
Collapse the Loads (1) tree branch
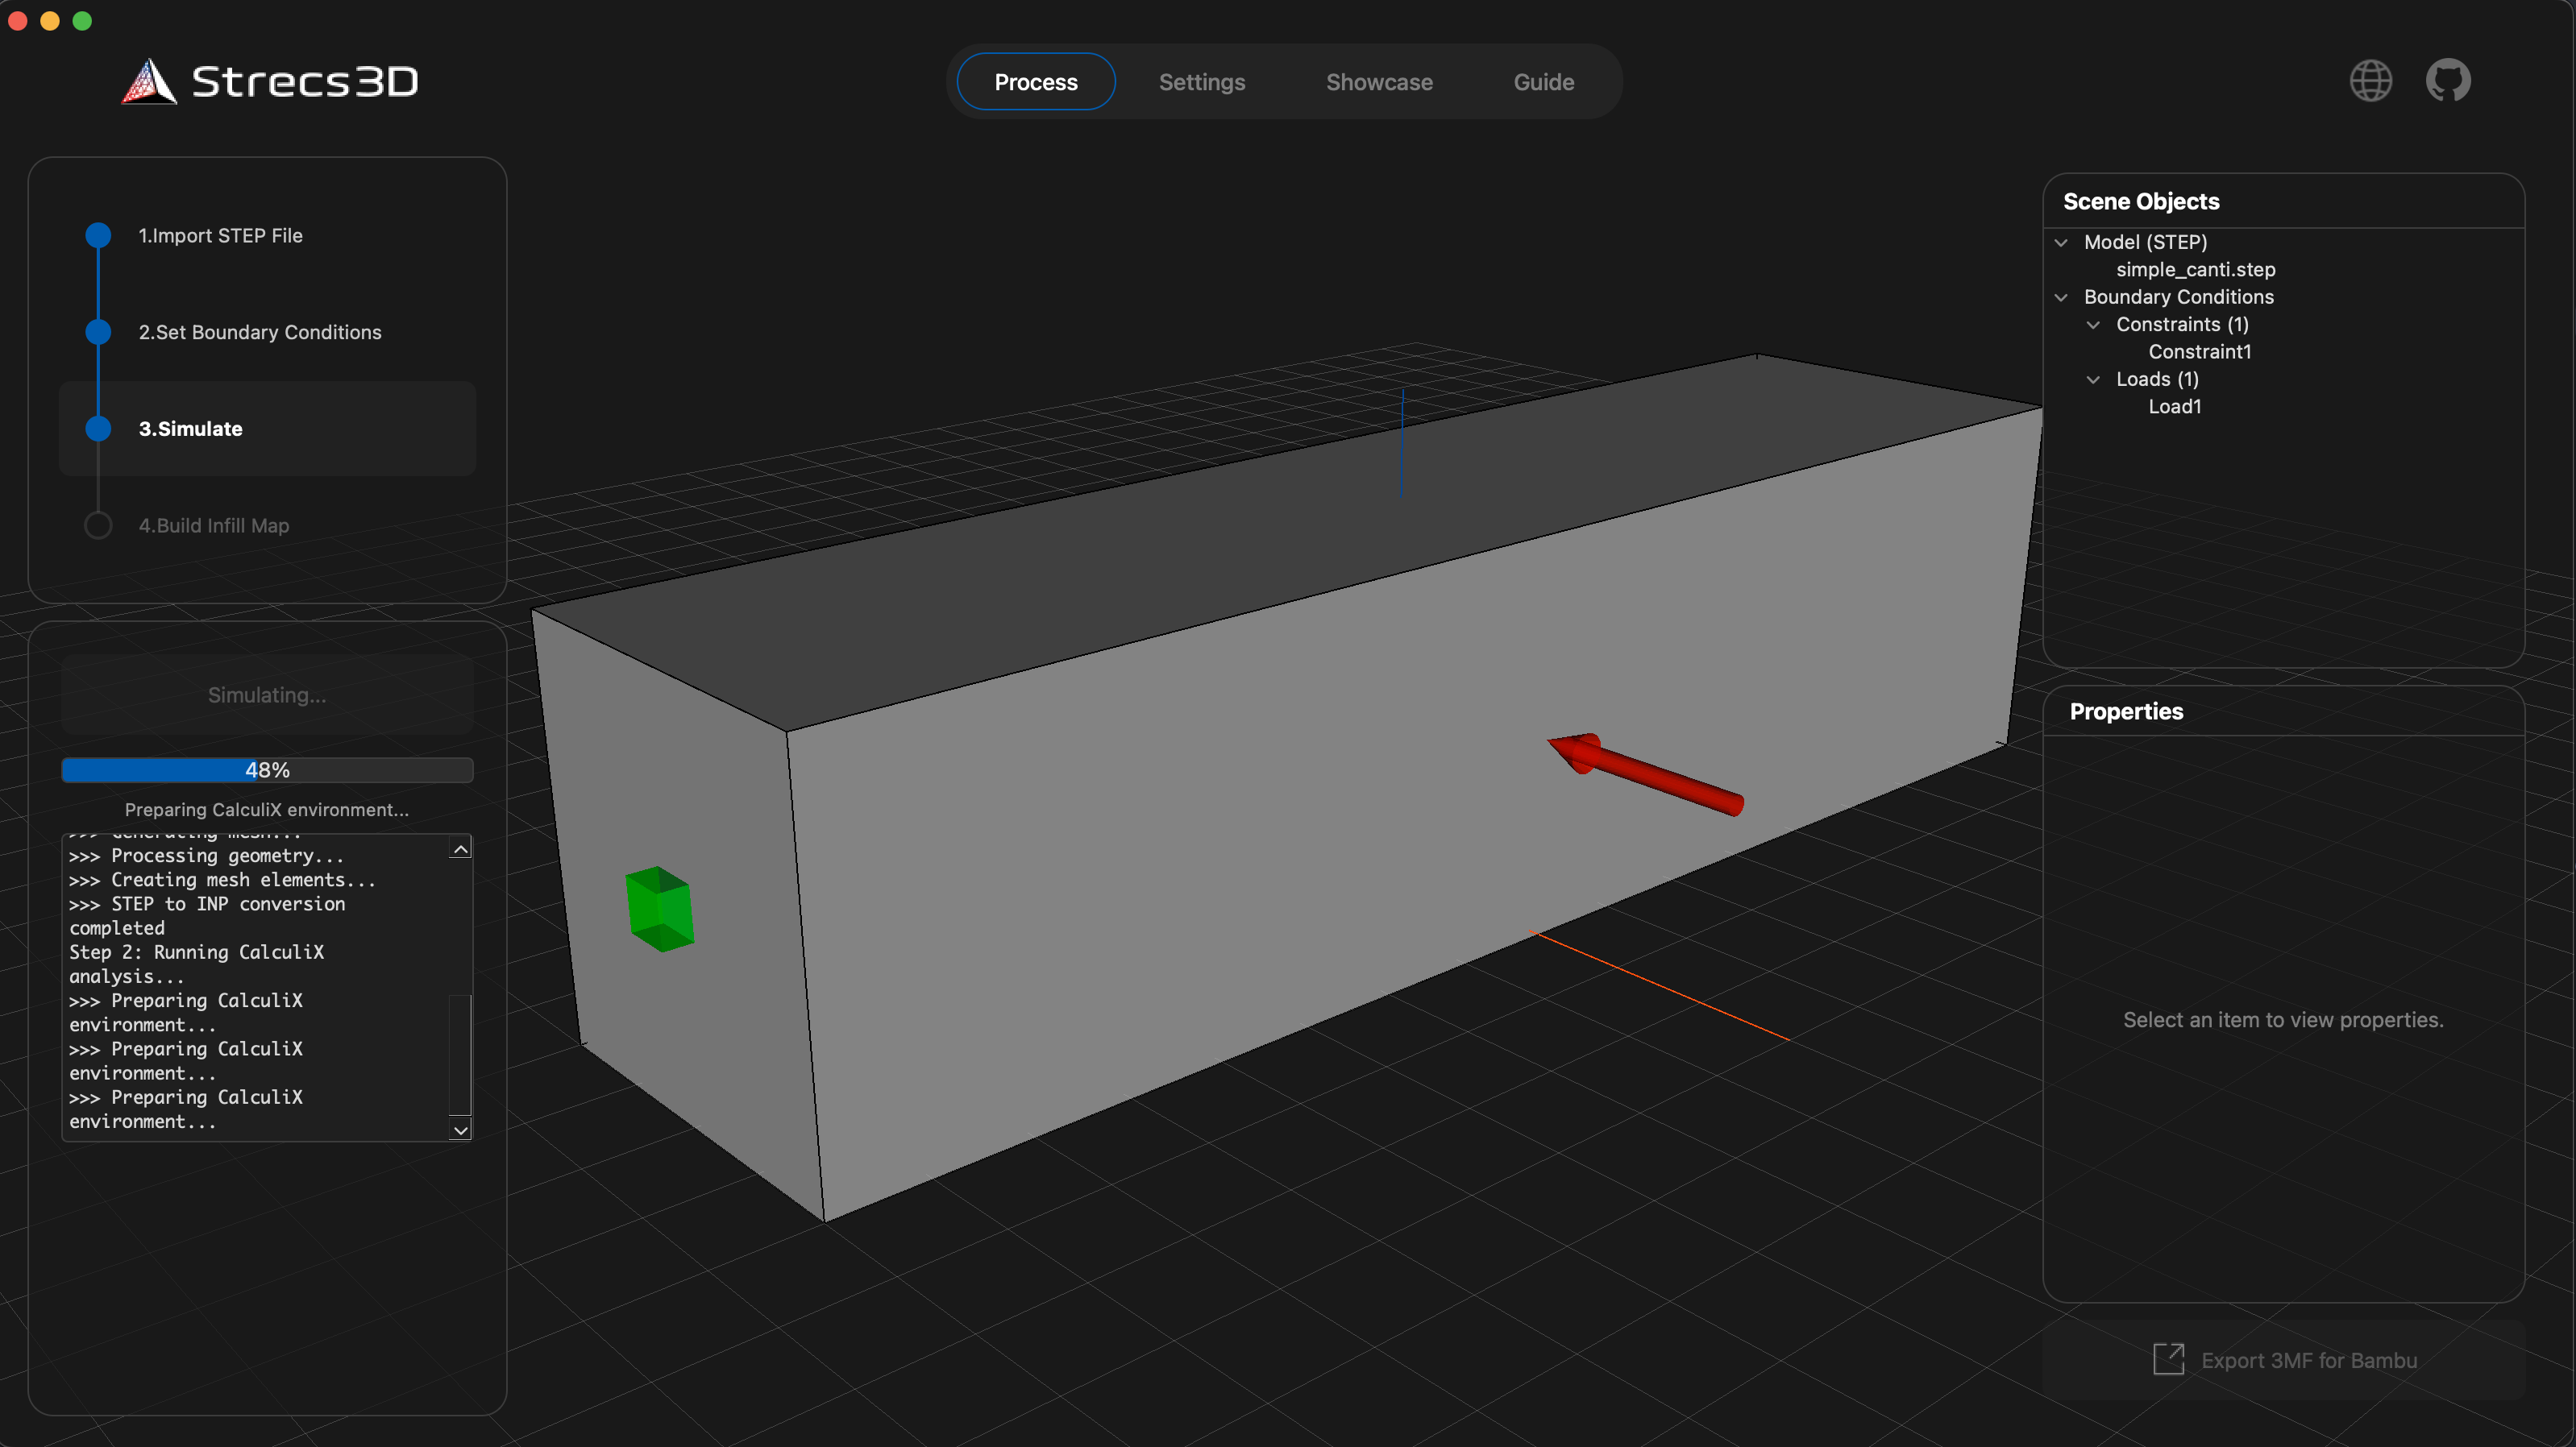pos(2094,379)
